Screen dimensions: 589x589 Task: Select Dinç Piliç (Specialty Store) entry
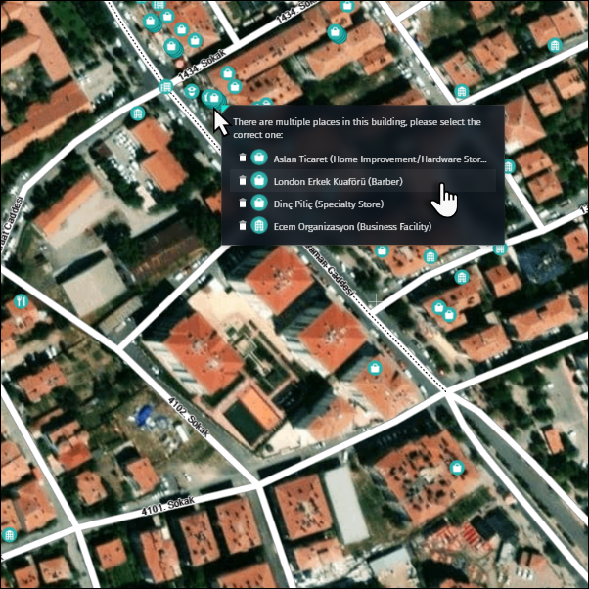(362, 204)
